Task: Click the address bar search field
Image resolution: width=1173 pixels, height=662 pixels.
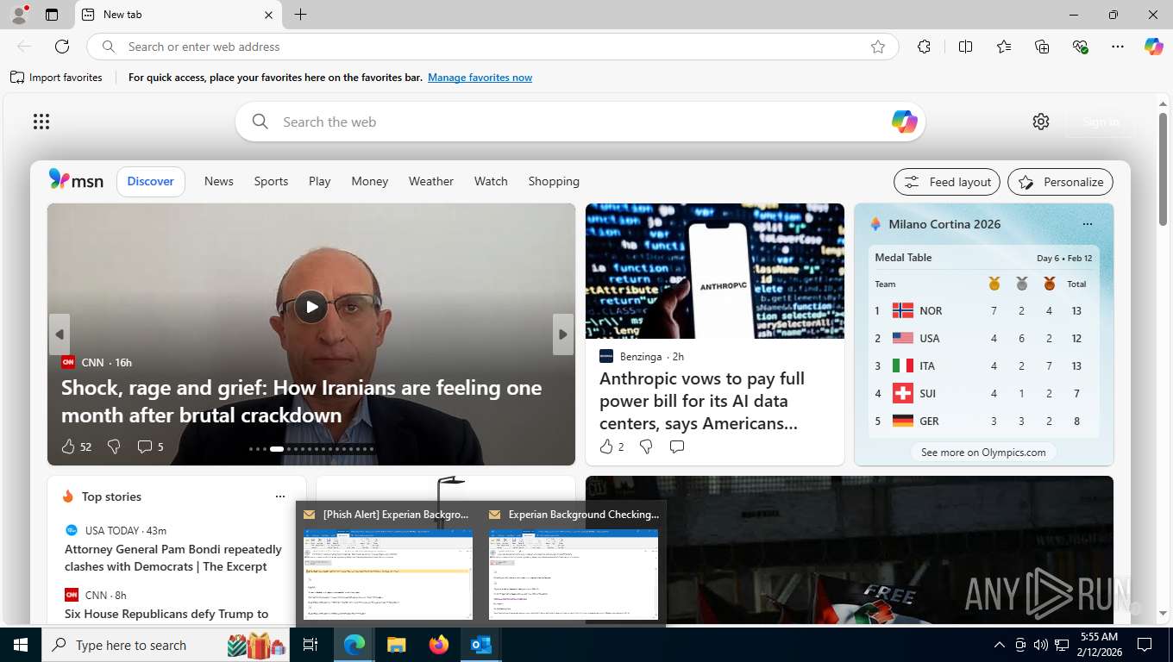Action: [x=492, y=47]
